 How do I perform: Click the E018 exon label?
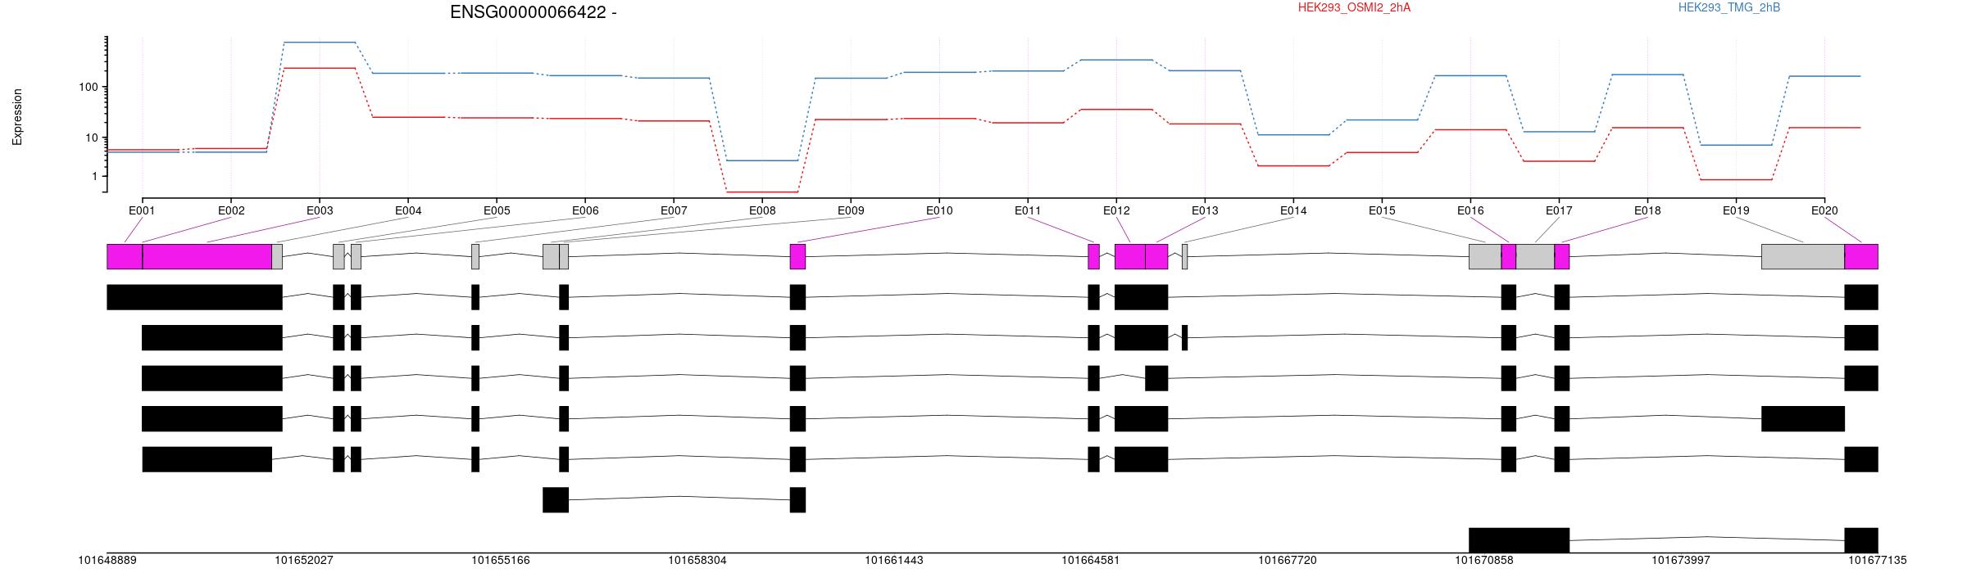pos(1647,210)
